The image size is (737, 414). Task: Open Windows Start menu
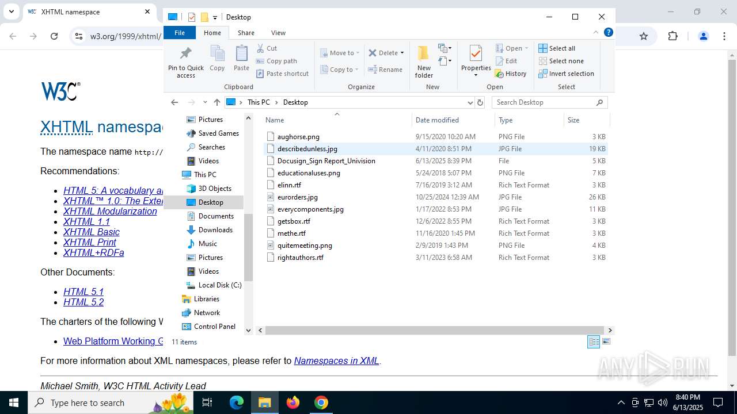[14, 402]
